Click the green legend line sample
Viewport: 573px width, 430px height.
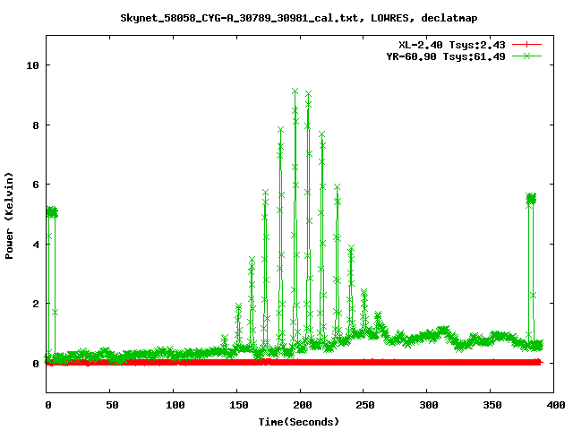(x=526, y=56)
